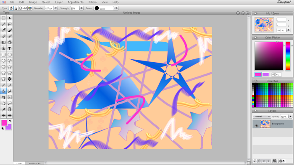The image size is (294, 165).
Task: Select the Paint Bucket tool
Action: click(x=10, y=42)
